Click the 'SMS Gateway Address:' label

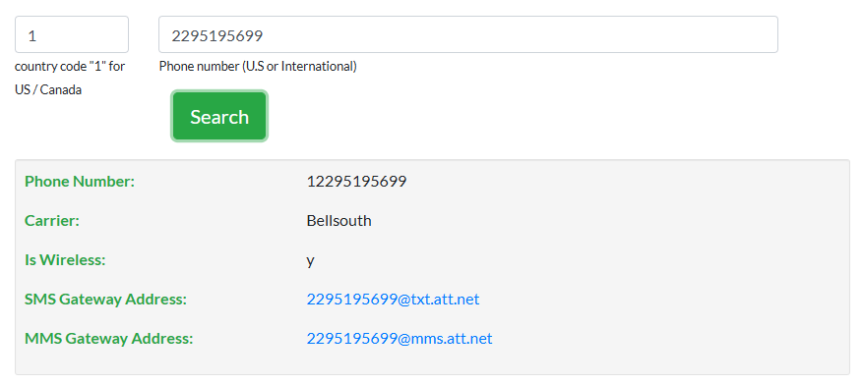pos(105,300)
